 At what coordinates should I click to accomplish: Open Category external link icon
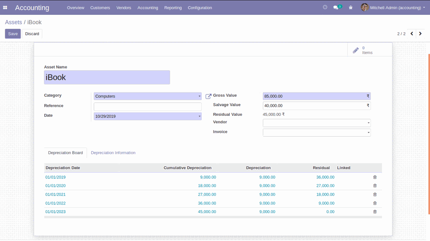pos(208,96)
